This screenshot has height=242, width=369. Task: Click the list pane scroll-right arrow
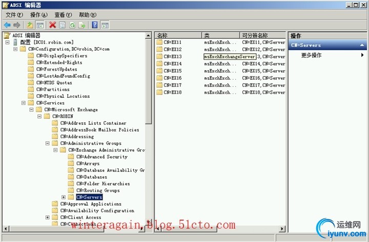click(282, 228)
